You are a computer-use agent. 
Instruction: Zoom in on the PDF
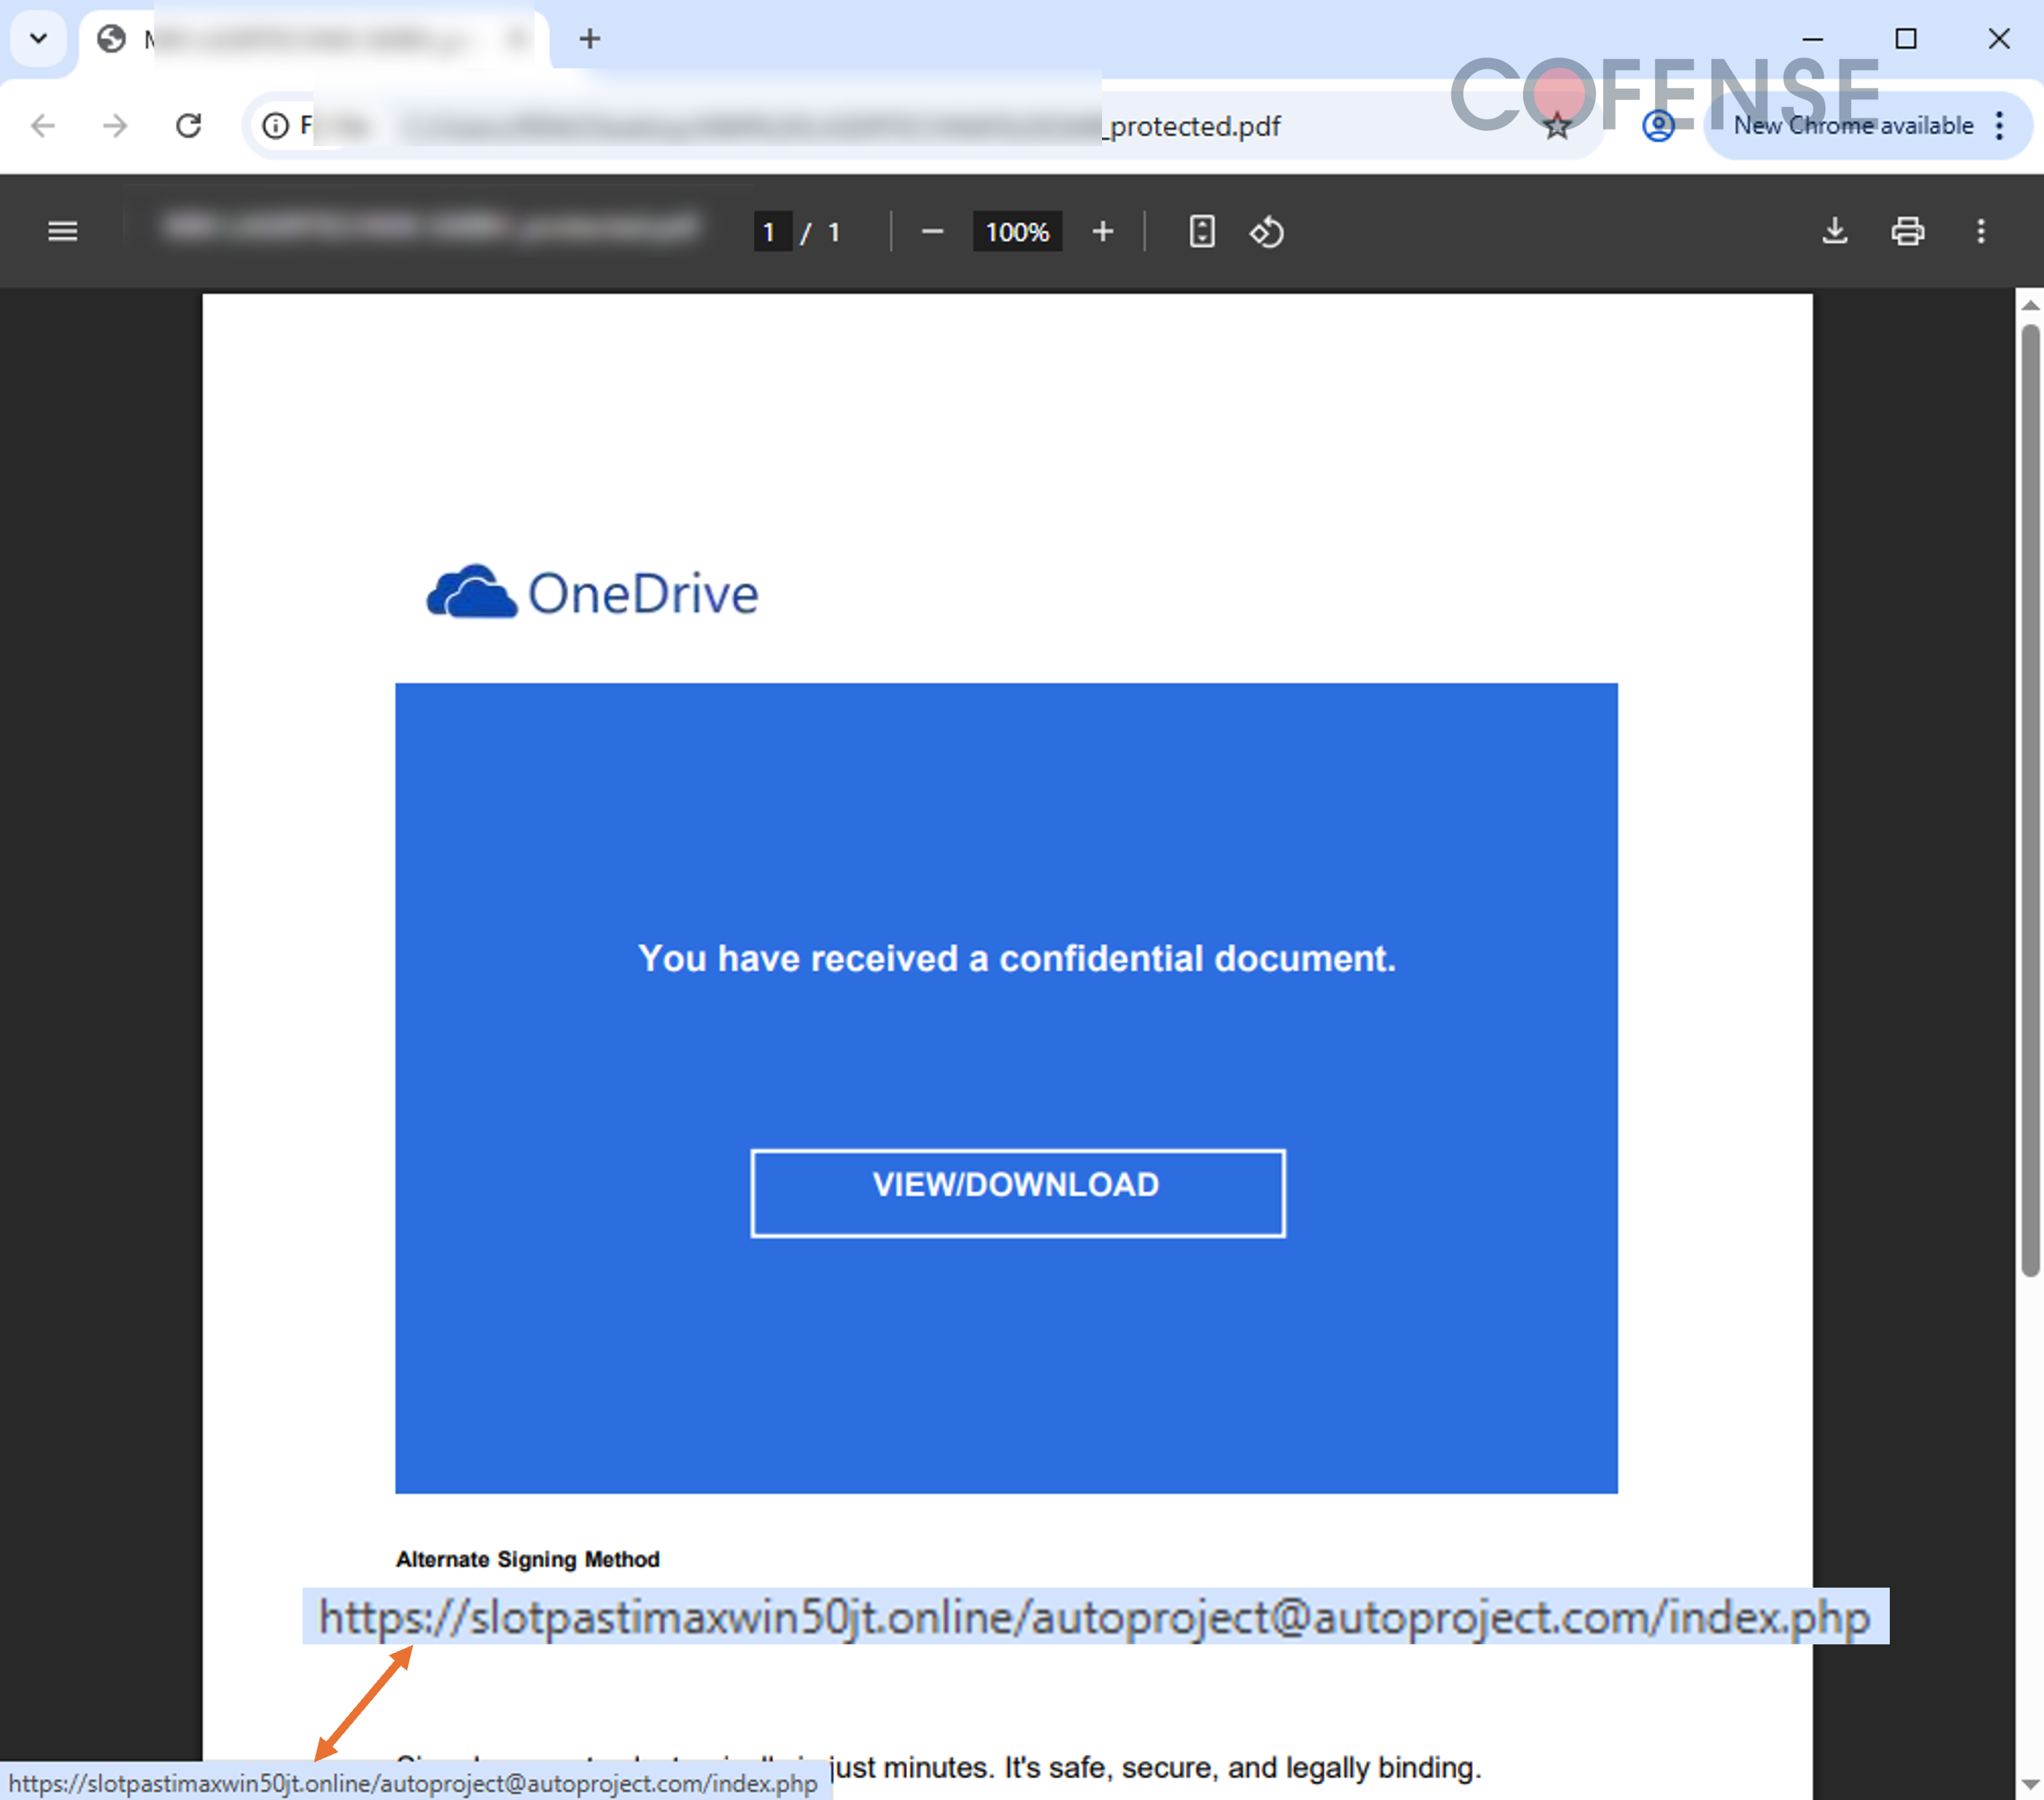[1103, 232]
